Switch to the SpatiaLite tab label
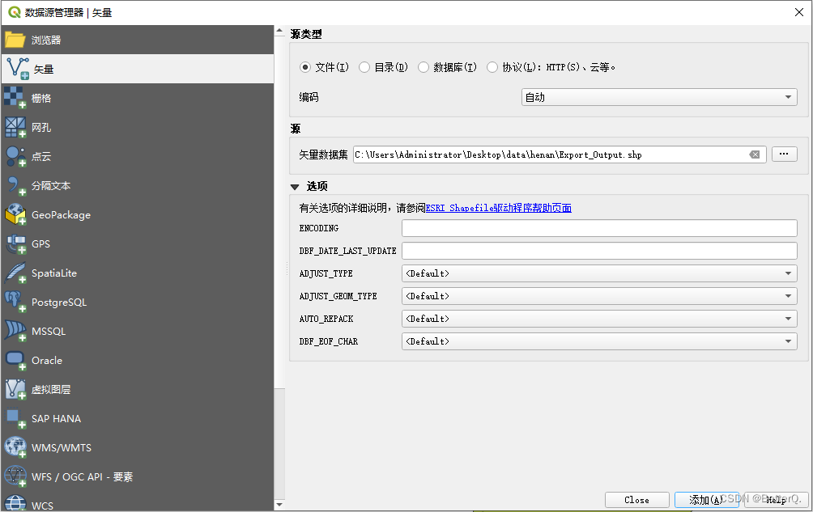Screen dimensions: 813x512 [x=54, y=273]
